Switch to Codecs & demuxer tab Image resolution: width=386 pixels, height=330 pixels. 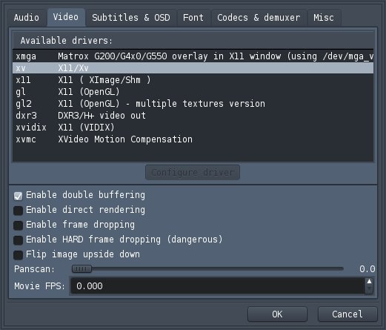tap(259, 18)
